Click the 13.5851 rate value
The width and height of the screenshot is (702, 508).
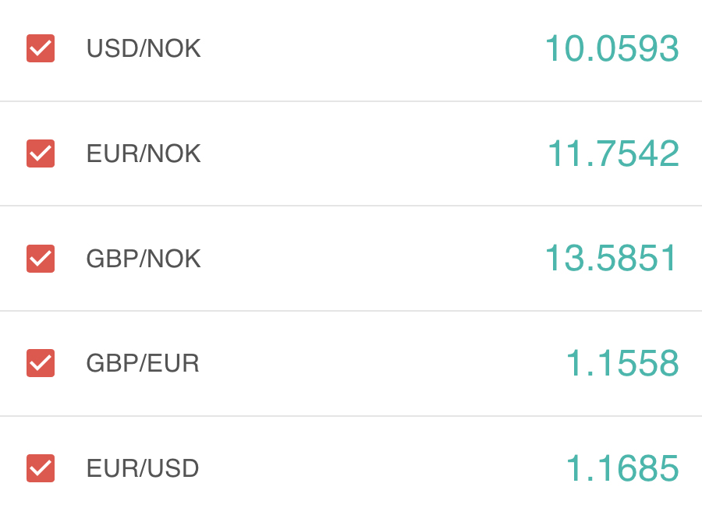pos(612,258)
